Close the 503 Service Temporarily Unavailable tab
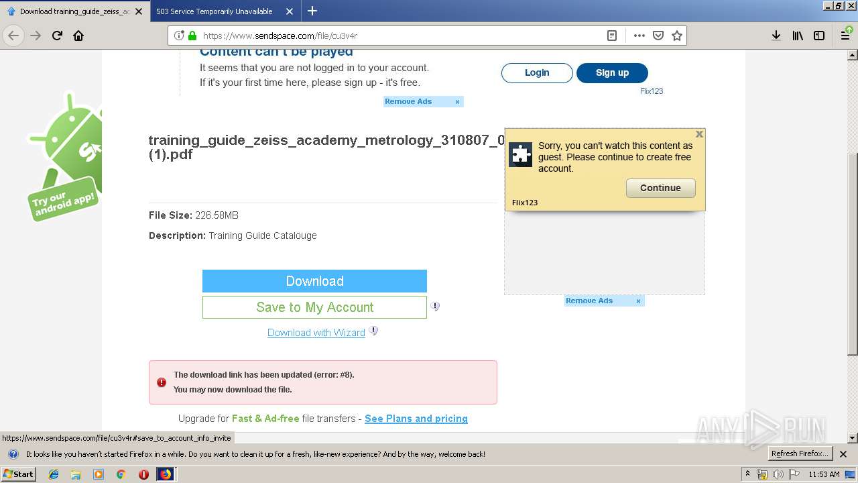The width and height of the screenshot is (858, 483). (x=289, y=11)
